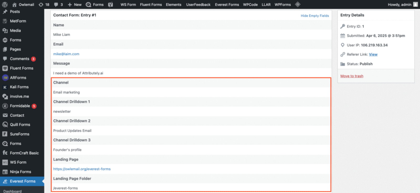
Task: Open UserFeedback in the admin bar
Action: click(x=198, y=5)
